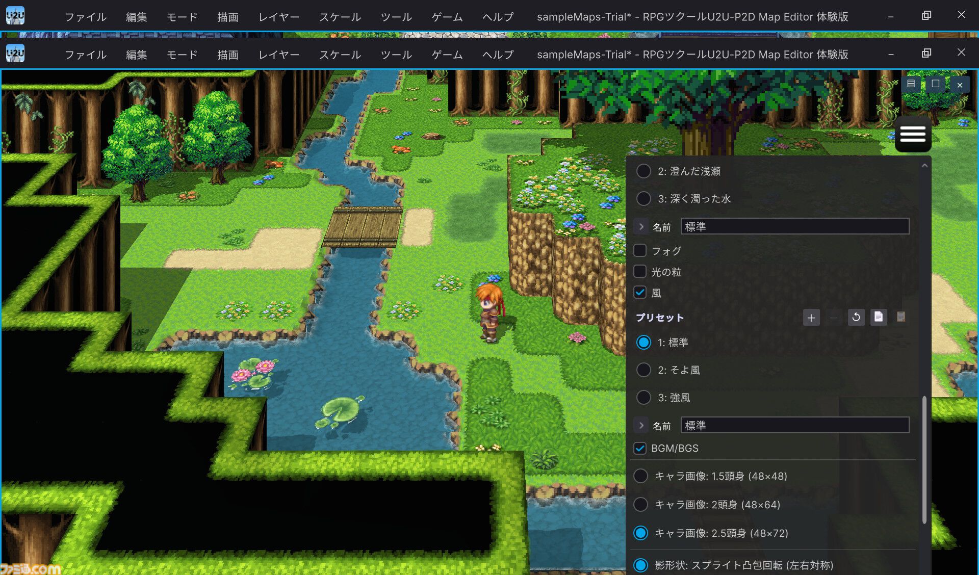Select the 3: 強風 preset

click(643, 397)
